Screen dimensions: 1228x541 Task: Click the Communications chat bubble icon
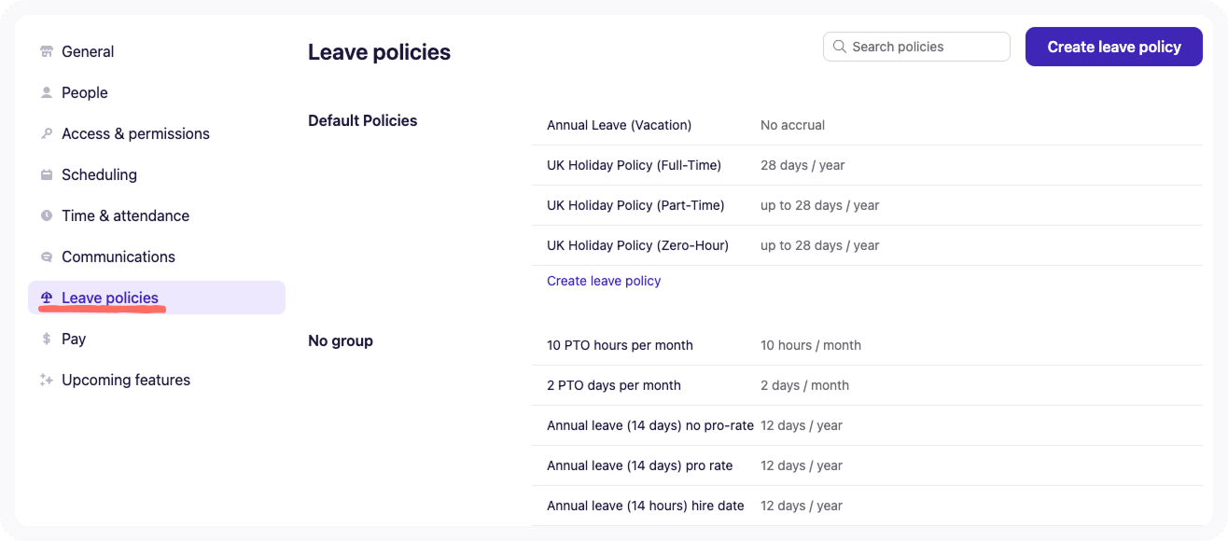tap(47, 257)
